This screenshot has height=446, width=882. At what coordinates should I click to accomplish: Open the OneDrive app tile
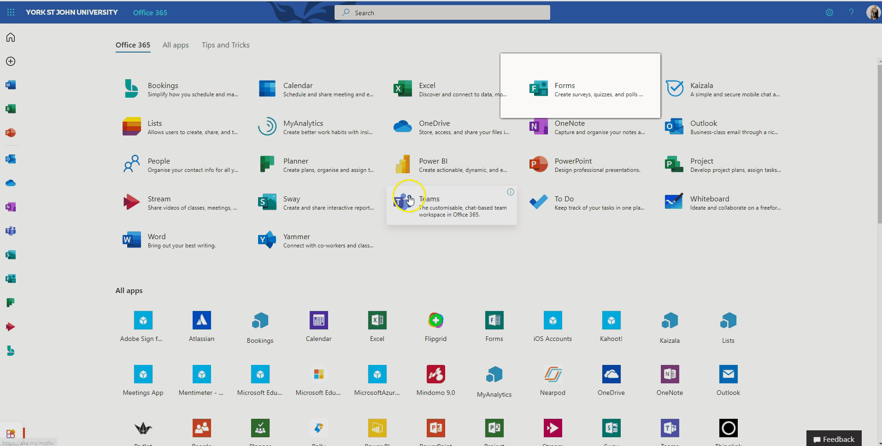(x=452, y=127)
